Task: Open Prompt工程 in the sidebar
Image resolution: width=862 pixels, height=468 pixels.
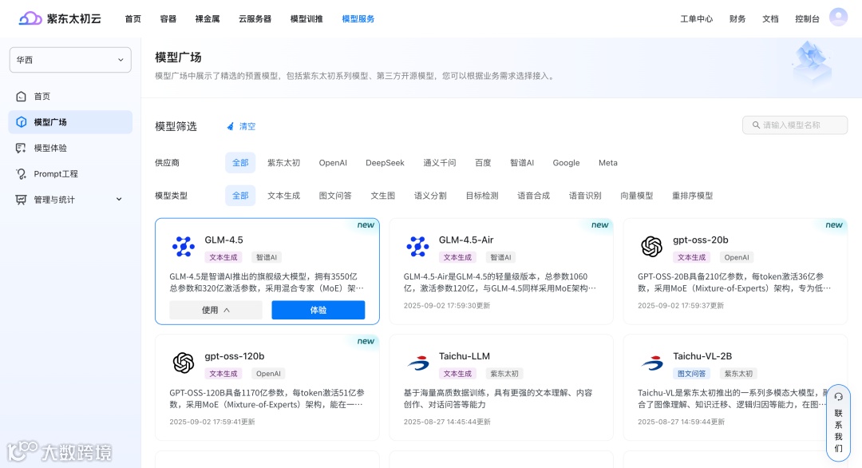Action: pos(70,174)
